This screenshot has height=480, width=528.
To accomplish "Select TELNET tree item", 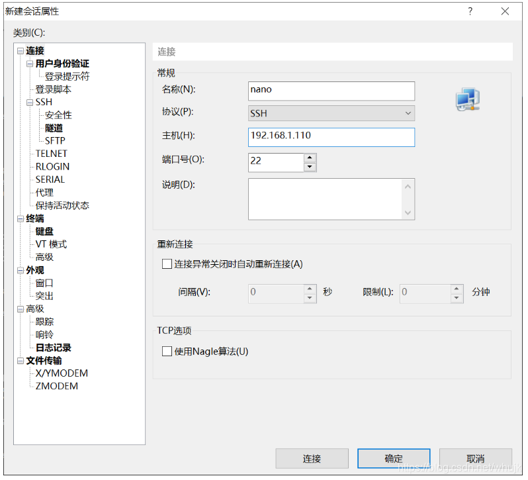I will [51, 154].
